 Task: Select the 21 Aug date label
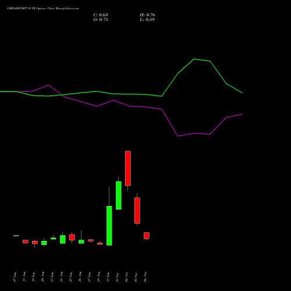point(52,277)
